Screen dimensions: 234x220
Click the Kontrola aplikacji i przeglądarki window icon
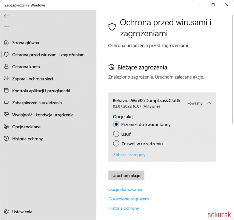point(6,90)
